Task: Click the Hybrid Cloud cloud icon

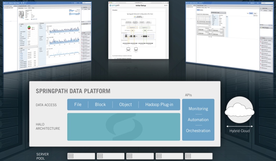Action: (239, 109)
